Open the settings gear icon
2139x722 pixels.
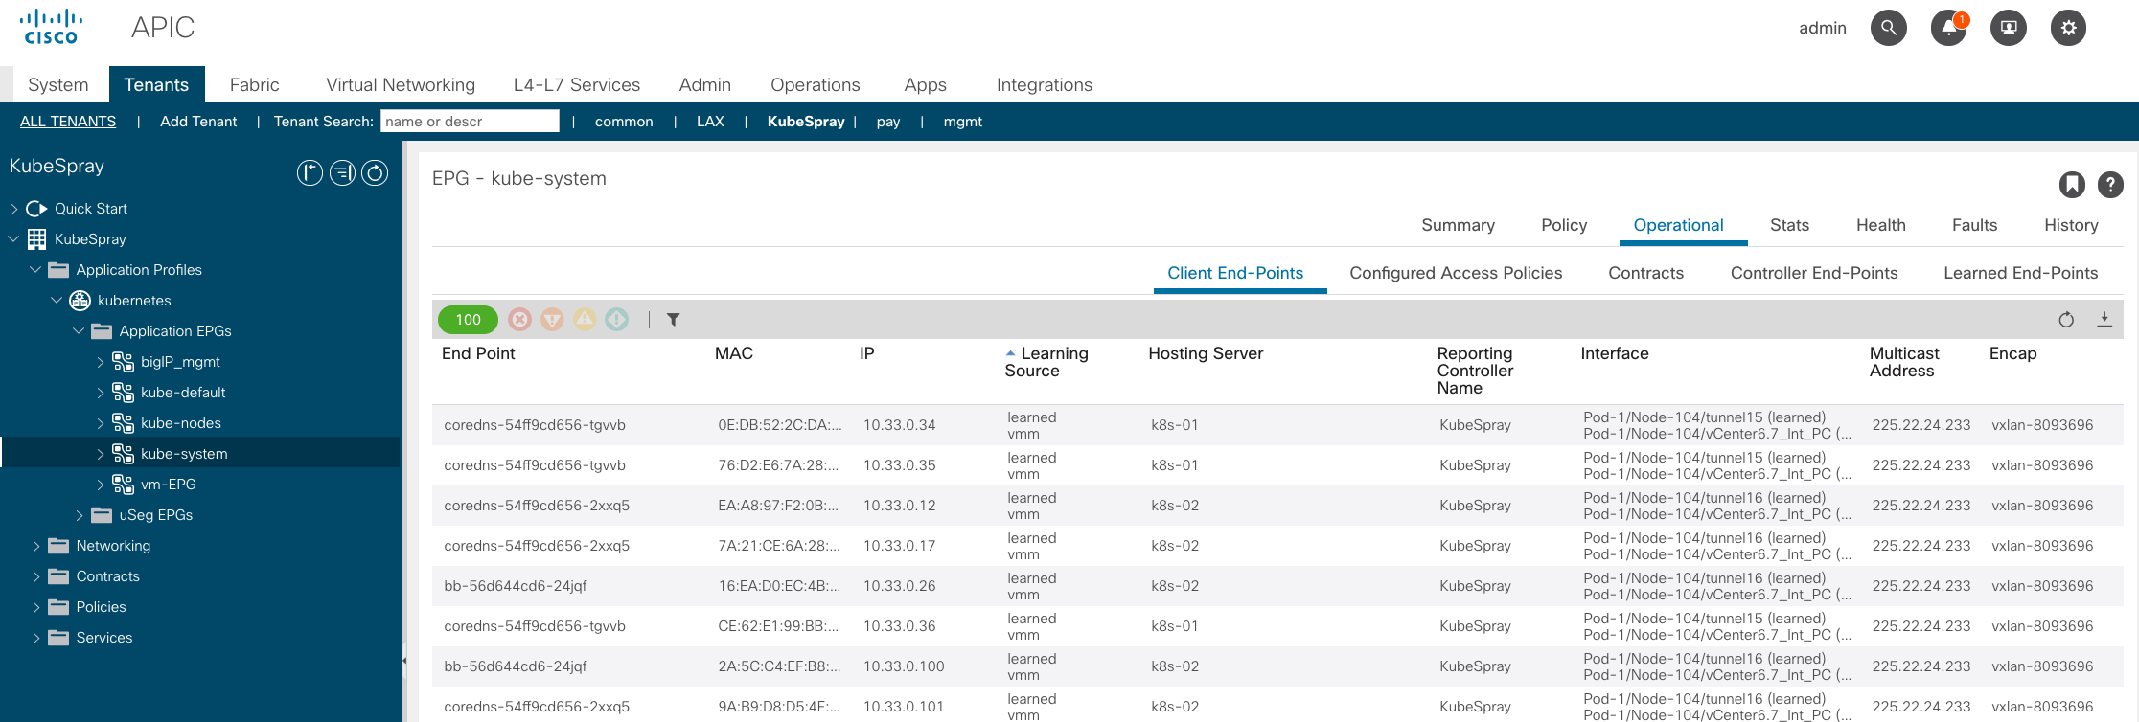(x=2068, y=28)
